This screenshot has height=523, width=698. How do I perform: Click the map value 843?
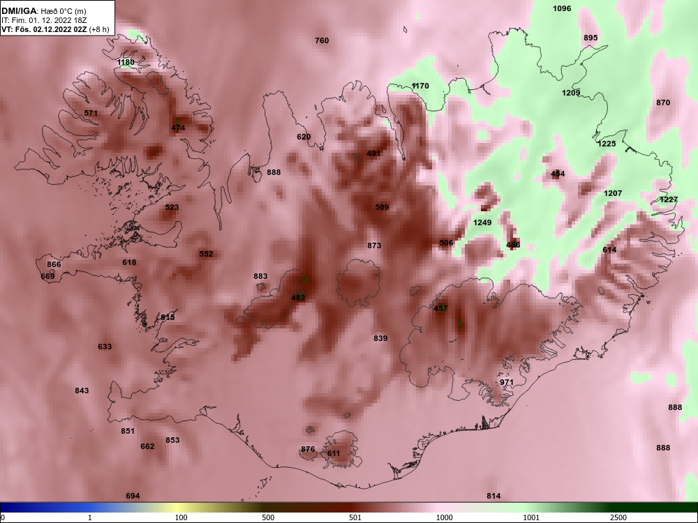82,391
